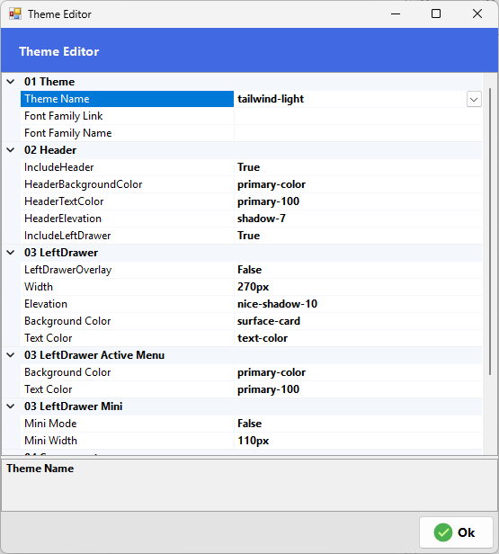Click the Theme Editor app icon in title bar
Screen dimensions: 499x554
click(x=15, y=14)
